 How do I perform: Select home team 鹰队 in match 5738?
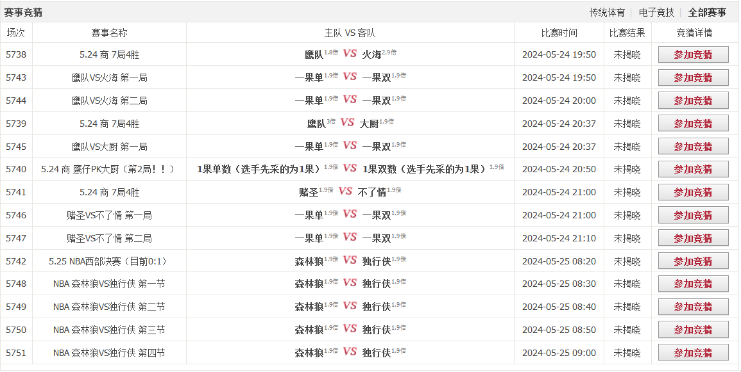314,55
